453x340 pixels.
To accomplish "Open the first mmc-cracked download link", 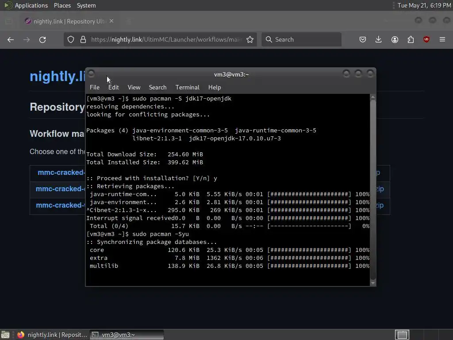I will pyautogui.click(x=61, y=173).
